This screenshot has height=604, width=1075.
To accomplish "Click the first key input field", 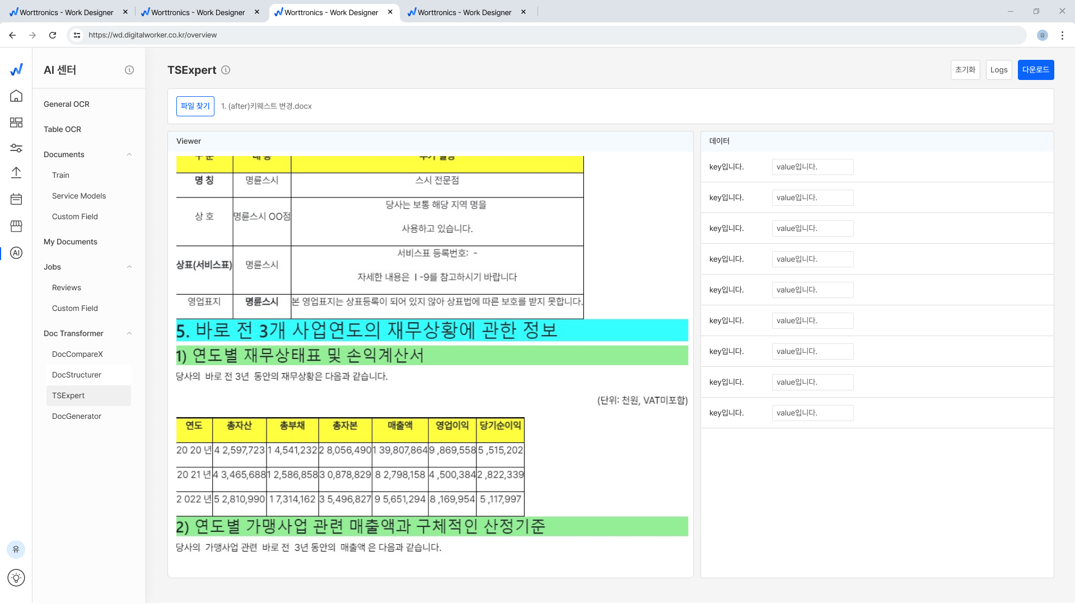I will coord(726,166).
